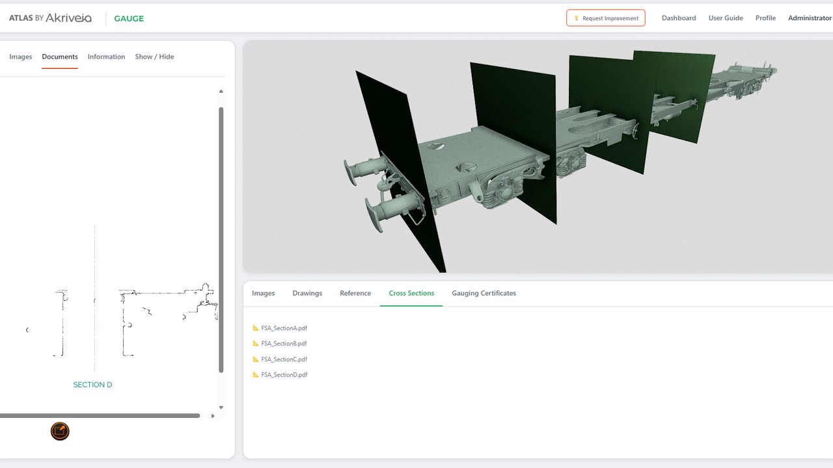The height and width of the screenshot is (468, 833).
Task: Go to Profile
Action: (x=765, y=18)
